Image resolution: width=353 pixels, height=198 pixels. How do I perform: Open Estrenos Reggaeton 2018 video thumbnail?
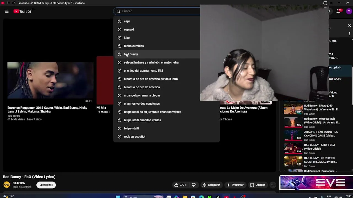point(50,80)
